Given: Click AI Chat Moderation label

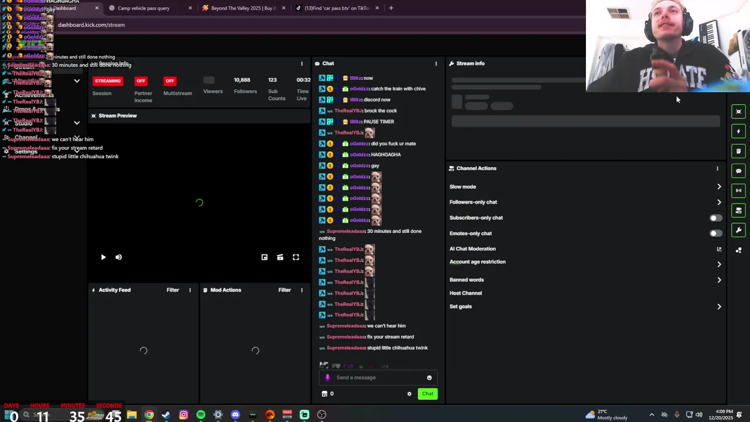Looking at the screenshot, I should tap(472, 249).
